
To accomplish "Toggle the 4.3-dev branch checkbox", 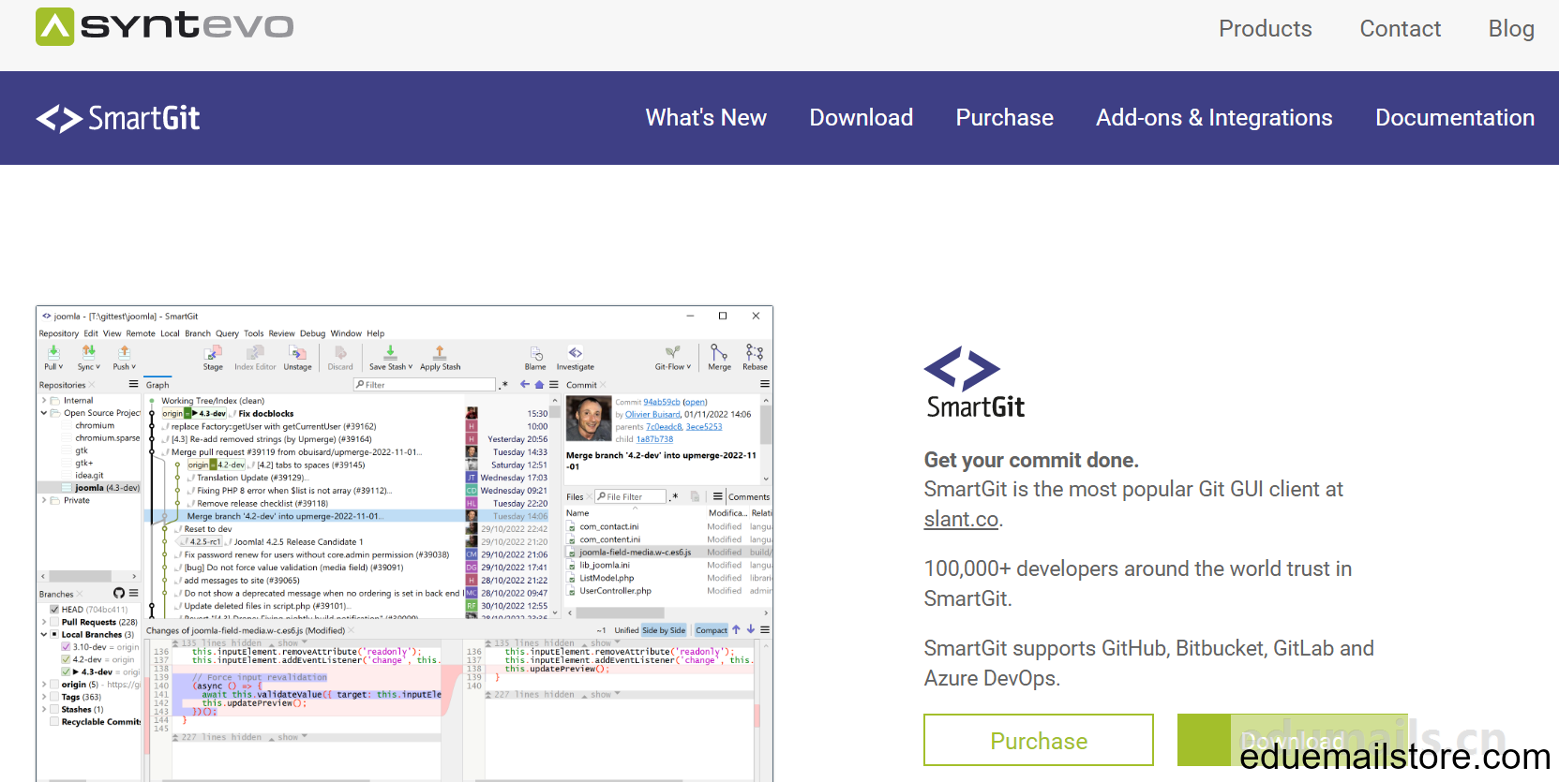I will click(66, 671).
